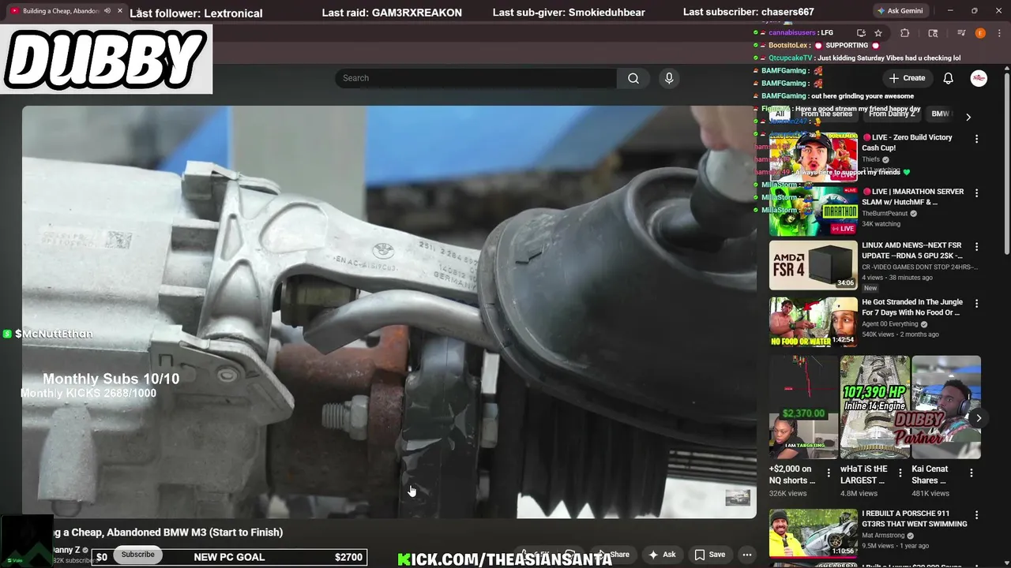
Task: Open options for '+$2,000 on NQ shorts' short
Action: [x=829, y=473]
